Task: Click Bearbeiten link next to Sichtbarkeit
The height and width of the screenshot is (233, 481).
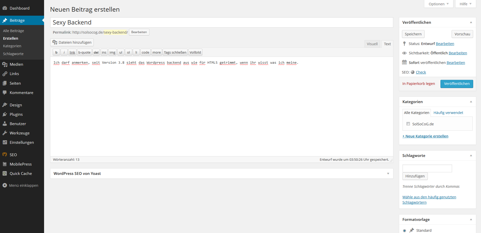Action: point(458,53)
